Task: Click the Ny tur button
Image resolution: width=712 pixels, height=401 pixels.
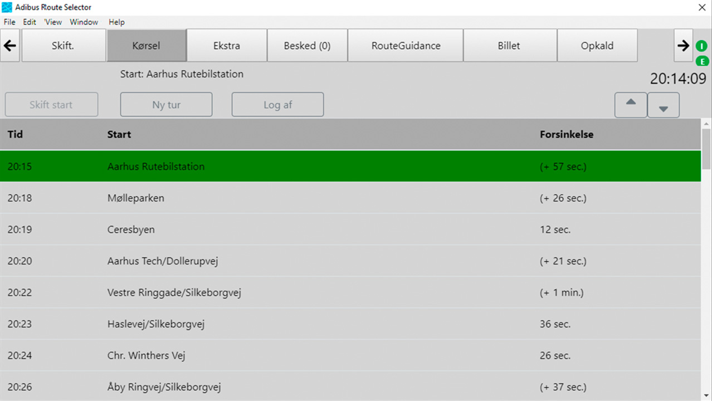Action: click(166, 105)
